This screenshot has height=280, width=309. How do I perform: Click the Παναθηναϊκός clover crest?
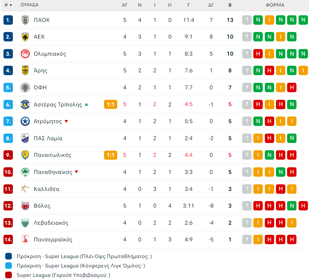[25, 172]
